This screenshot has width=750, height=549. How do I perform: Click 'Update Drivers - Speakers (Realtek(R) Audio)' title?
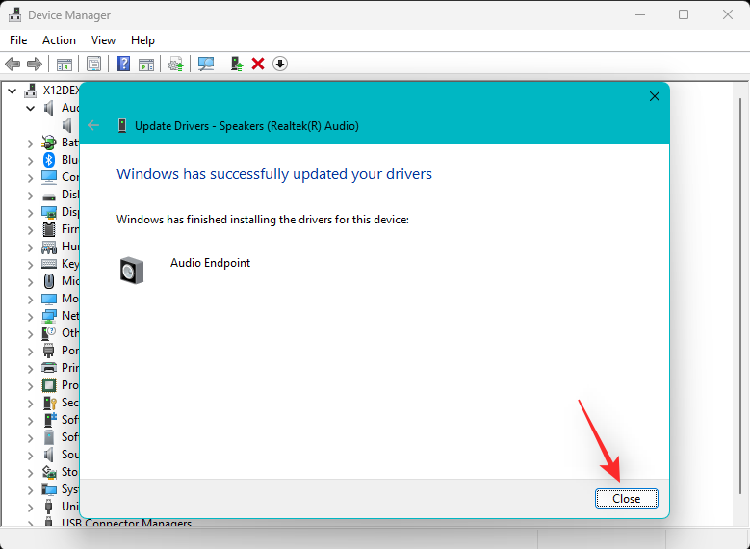[x=246, y=126]
